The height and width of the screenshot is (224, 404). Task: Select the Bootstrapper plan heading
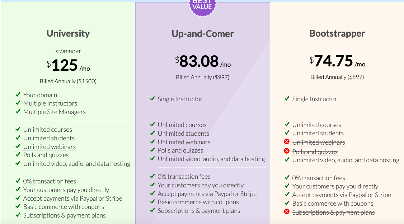coord(337,33)
